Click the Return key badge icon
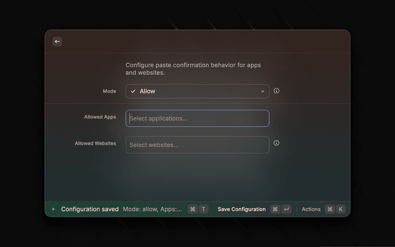395x247 pixels. tap(286, 209)
